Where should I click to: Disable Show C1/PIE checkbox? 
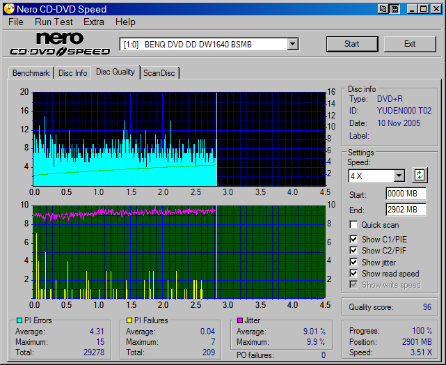click(x=353, y=239)
